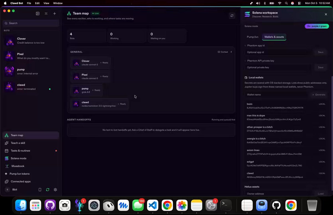Screen dimensions: 333x215
Task: Click the Generate wallet button
Action: 319,95
